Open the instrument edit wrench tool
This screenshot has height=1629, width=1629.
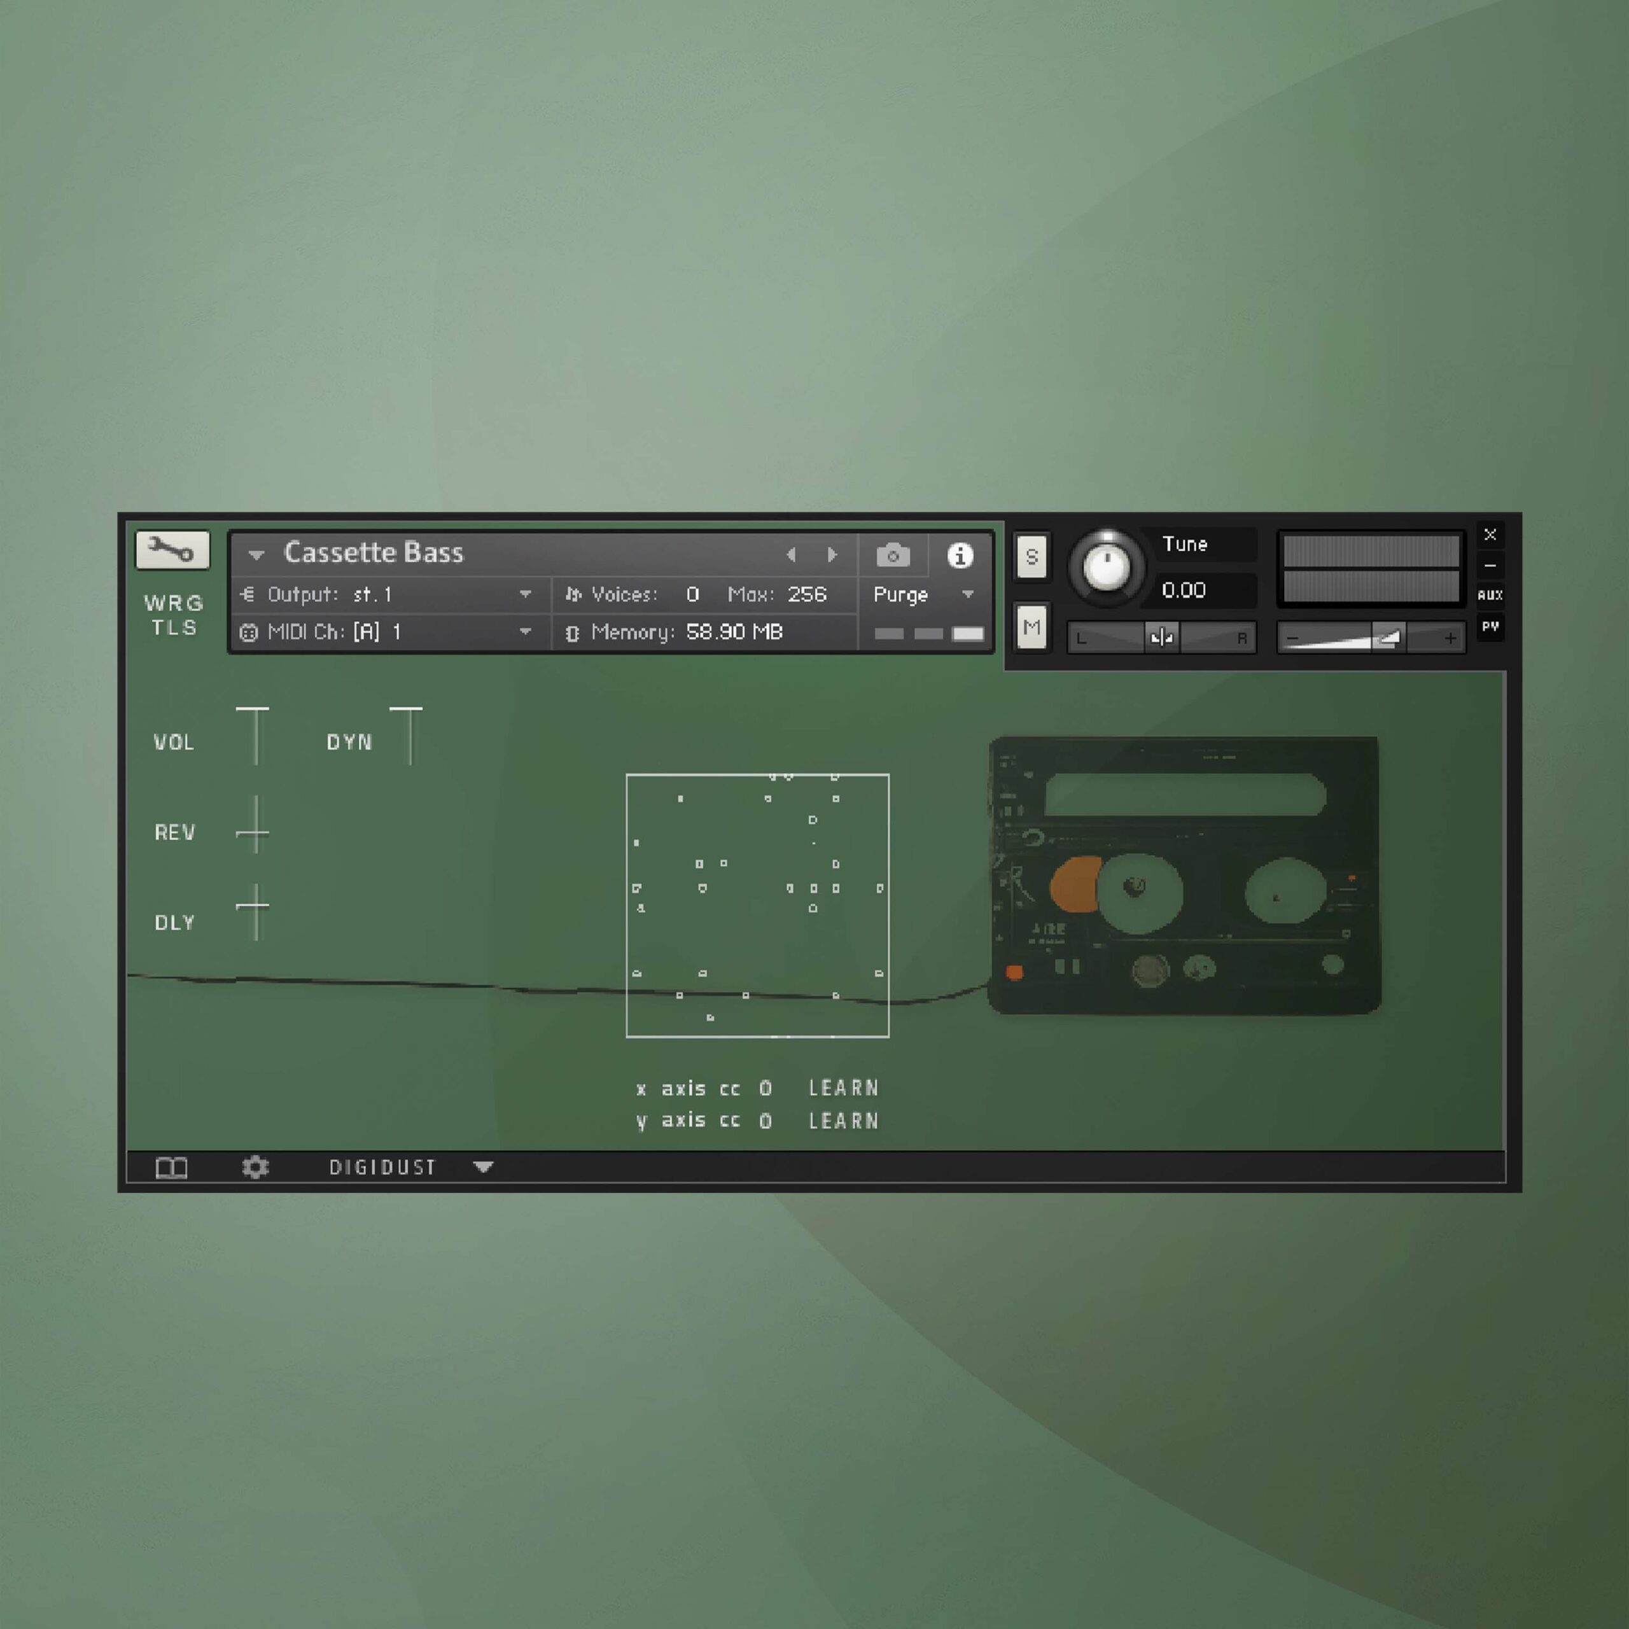coord(174,549)
